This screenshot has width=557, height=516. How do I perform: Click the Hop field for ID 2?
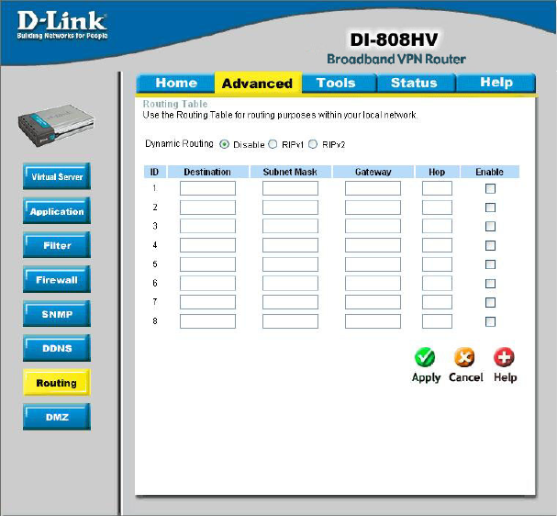pos(437,208)
